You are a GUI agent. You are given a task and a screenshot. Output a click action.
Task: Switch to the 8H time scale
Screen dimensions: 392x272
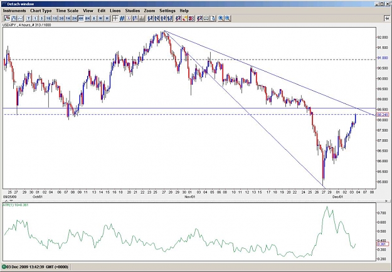[x=88, y=18]
